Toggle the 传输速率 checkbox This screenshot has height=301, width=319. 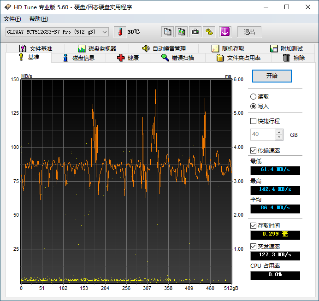(253, 151)
